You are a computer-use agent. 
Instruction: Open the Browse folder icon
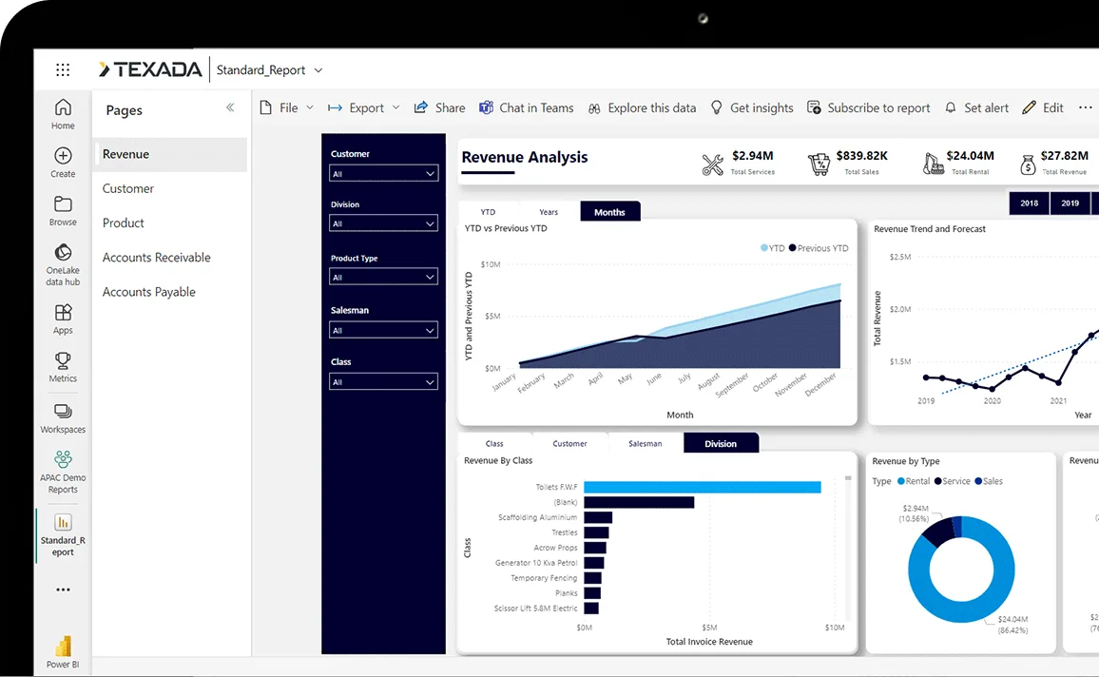click(x=63, y=205)
